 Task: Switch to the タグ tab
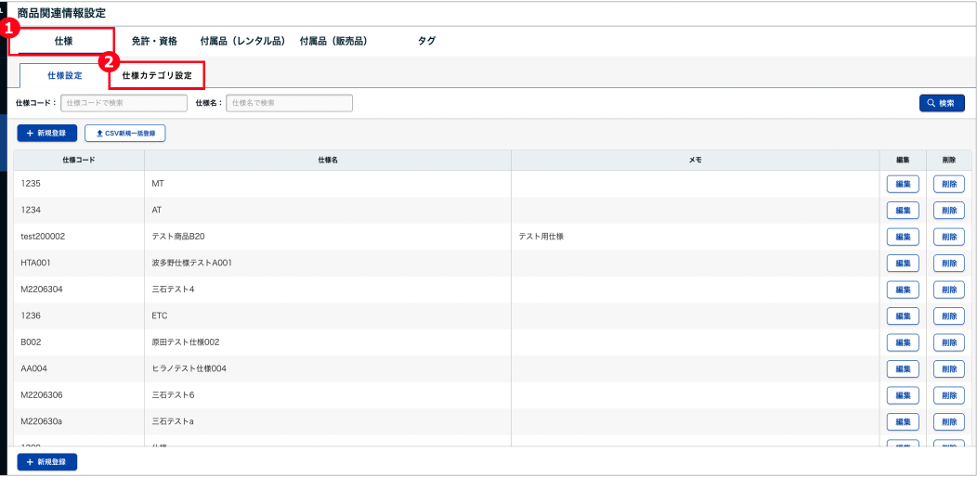pyautogui.click(x=426, y=41)
